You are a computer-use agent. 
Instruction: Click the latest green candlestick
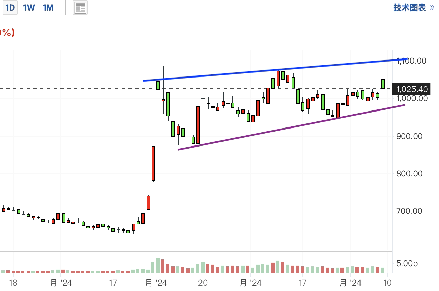coord(383,84)
